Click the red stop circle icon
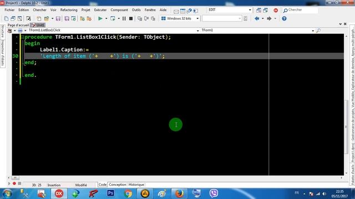The width and height of the screenshot is (355, 199). [276, 10]
